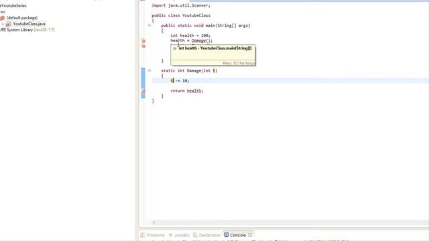Click the error marker beside health = Damage()
Viewport: 429px width, 241px height.
point(143,41)
